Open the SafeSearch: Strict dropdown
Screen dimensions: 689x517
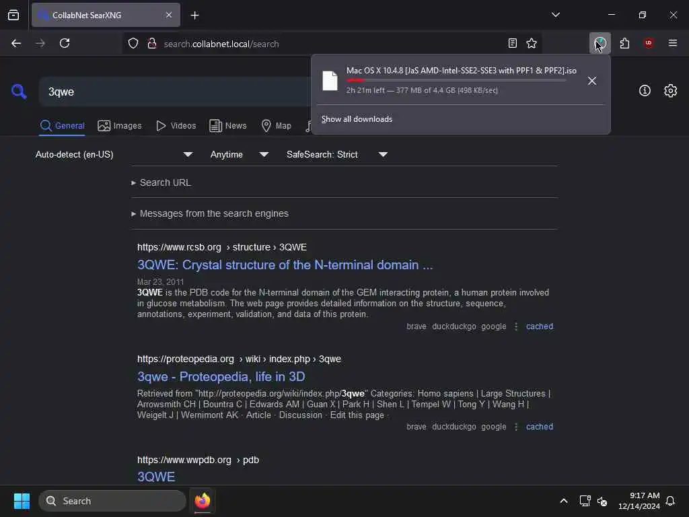(337, 154)
